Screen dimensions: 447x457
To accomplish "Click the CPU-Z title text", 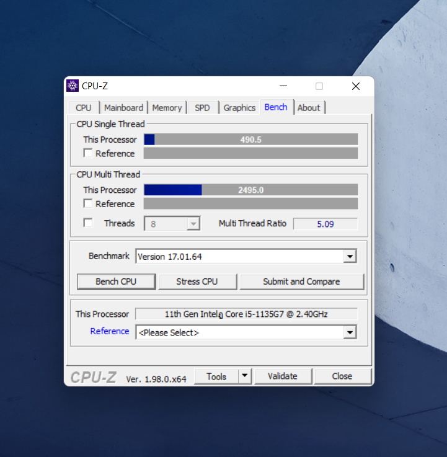I will (95, 86).
